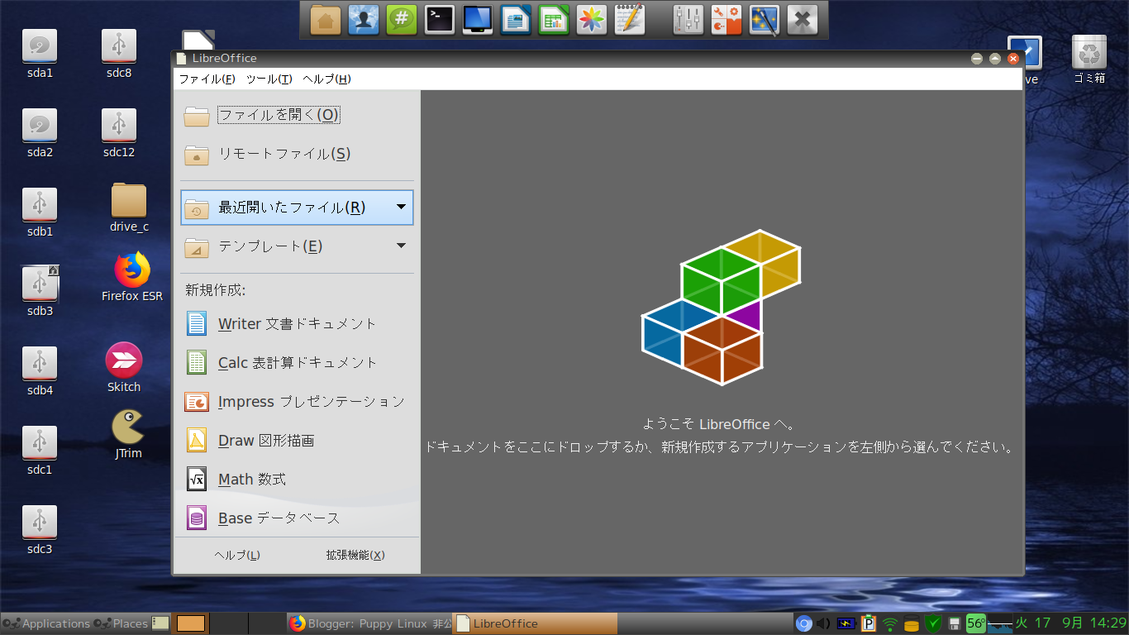
Task: Open the ファイル(F) menu
Action: pos(207,79)
